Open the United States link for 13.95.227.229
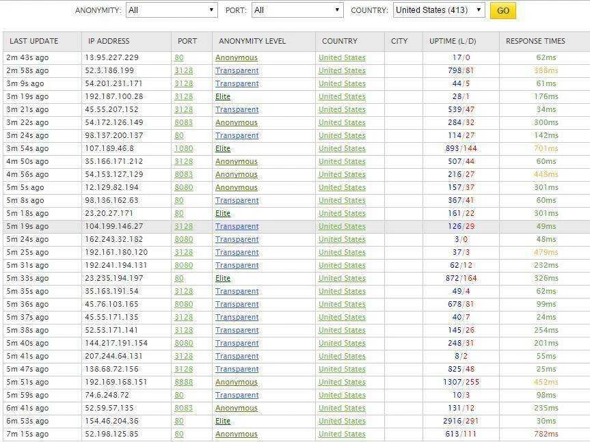The image size is (590, 442). [342, 57]
